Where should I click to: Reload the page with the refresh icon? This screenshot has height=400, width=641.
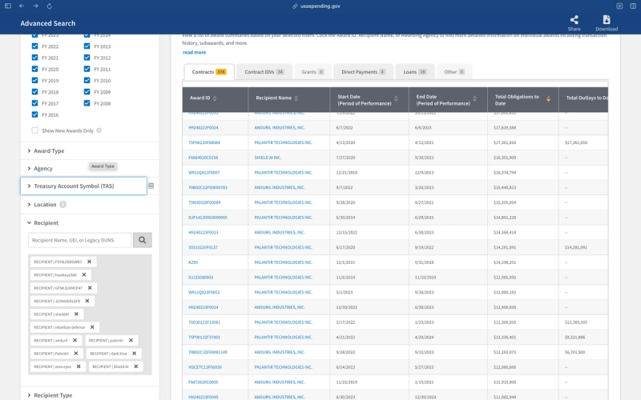click(x=50, y=6)
